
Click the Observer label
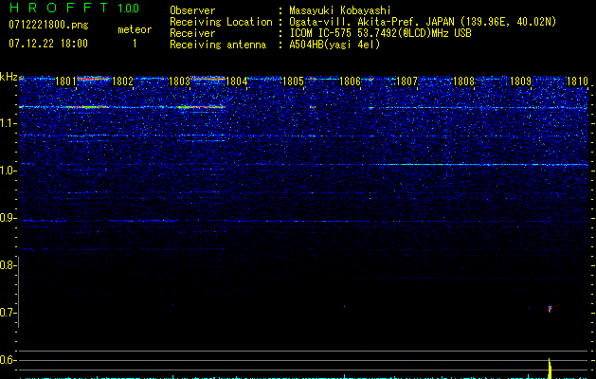point(192,10)
